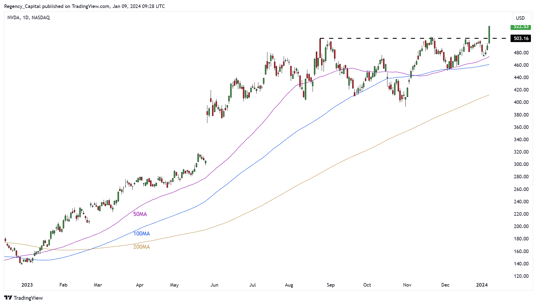Click the 160.00 price axis value

tap(521, 251)
